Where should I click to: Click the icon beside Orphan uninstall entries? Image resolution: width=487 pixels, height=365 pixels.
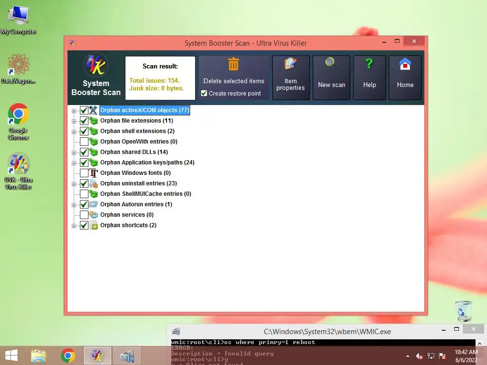tap(93, 183)
